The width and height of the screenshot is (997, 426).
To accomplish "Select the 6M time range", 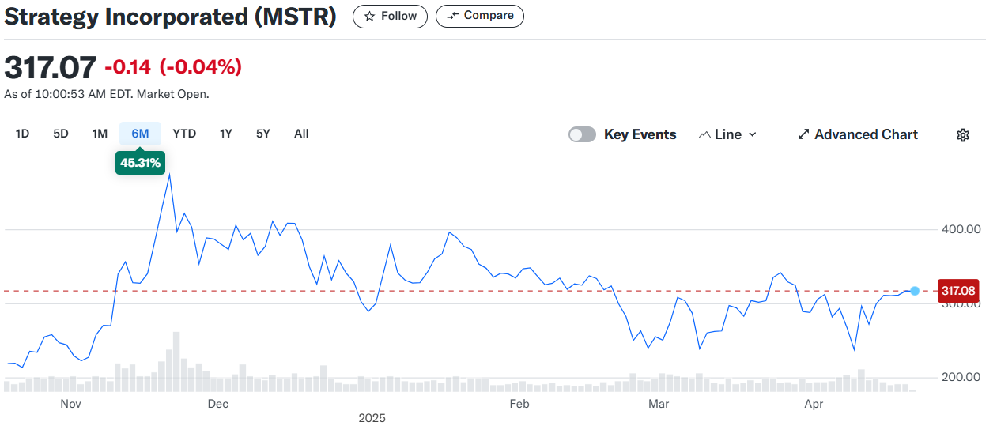I will (x=140, y=134).
